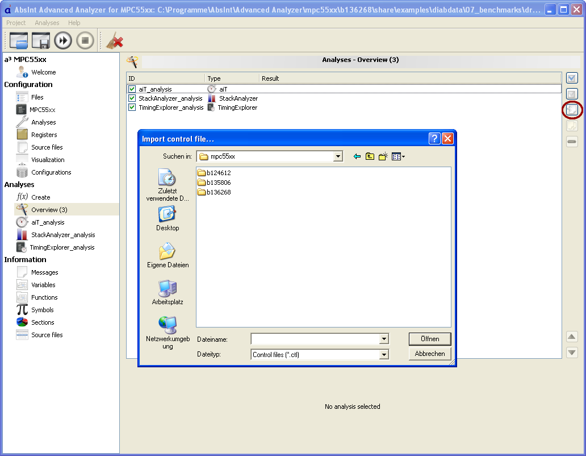Move analysis up with arrow button

tap(572, 337)
